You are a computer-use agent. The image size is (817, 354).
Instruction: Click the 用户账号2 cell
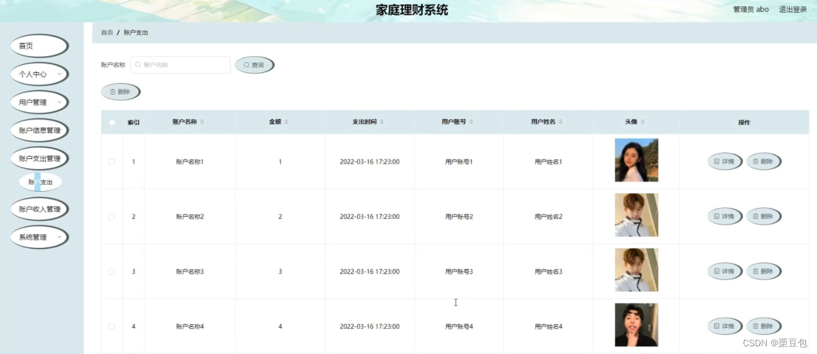point(459,217)
